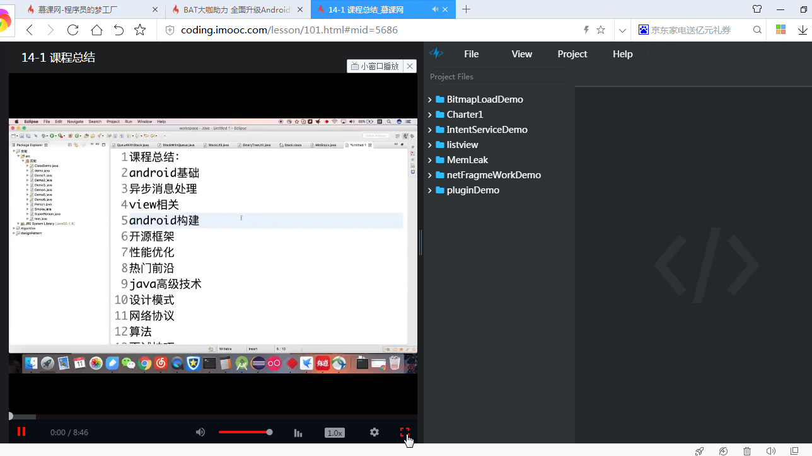
Task: Switch to the 慕课网-程序员的梦工厂 tab
Action: (x=88, y=10)
